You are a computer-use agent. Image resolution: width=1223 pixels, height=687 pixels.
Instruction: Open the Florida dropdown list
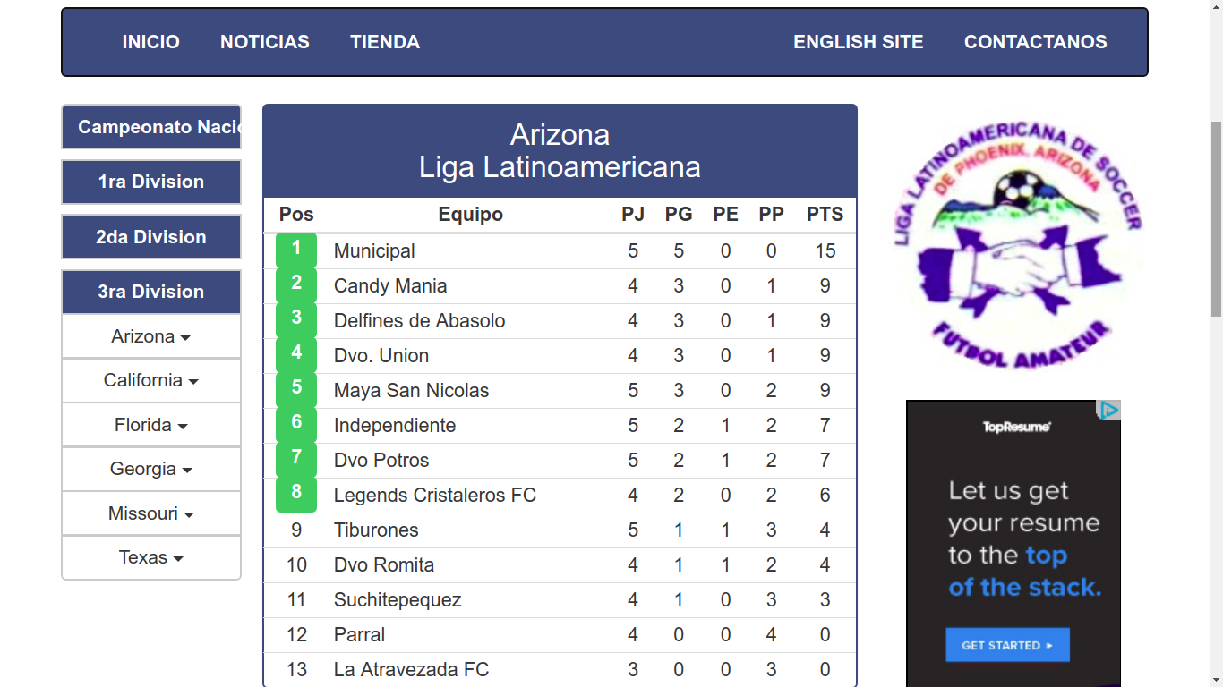pos(151,425)
